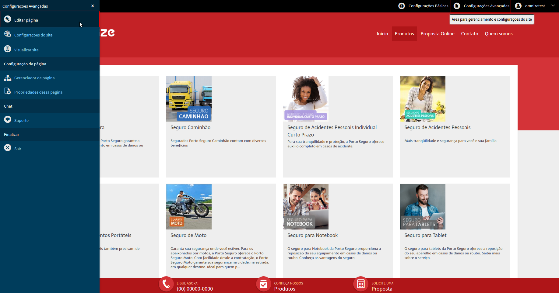Click the Seguro para Tablet title

[x=425, y=235]
